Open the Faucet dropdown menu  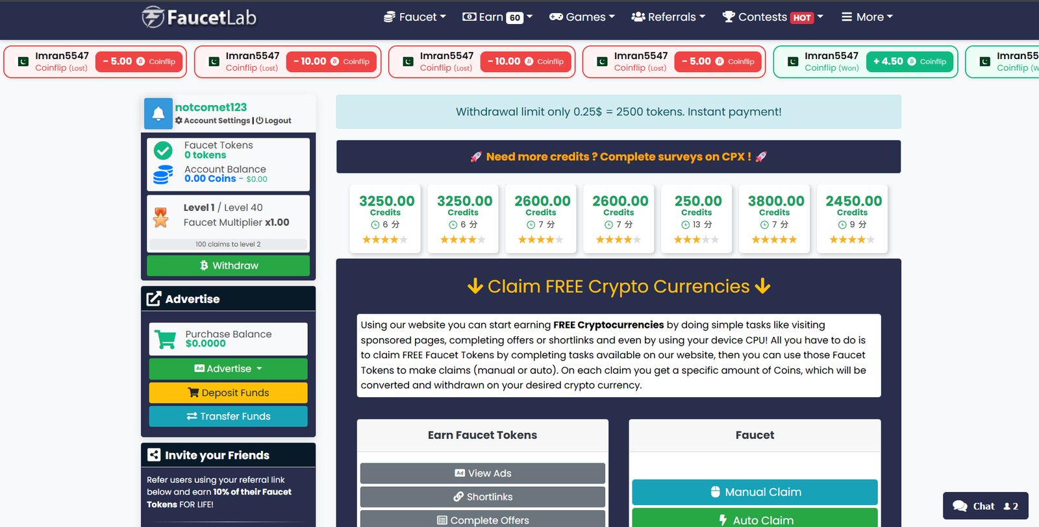click(414, 17)
